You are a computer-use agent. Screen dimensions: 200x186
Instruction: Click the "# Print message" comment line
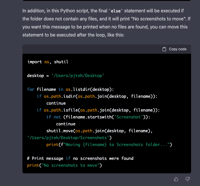tap(80, 158)
